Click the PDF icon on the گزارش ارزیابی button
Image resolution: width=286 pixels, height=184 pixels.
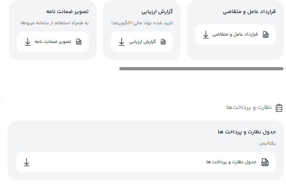tap(163, 42)
